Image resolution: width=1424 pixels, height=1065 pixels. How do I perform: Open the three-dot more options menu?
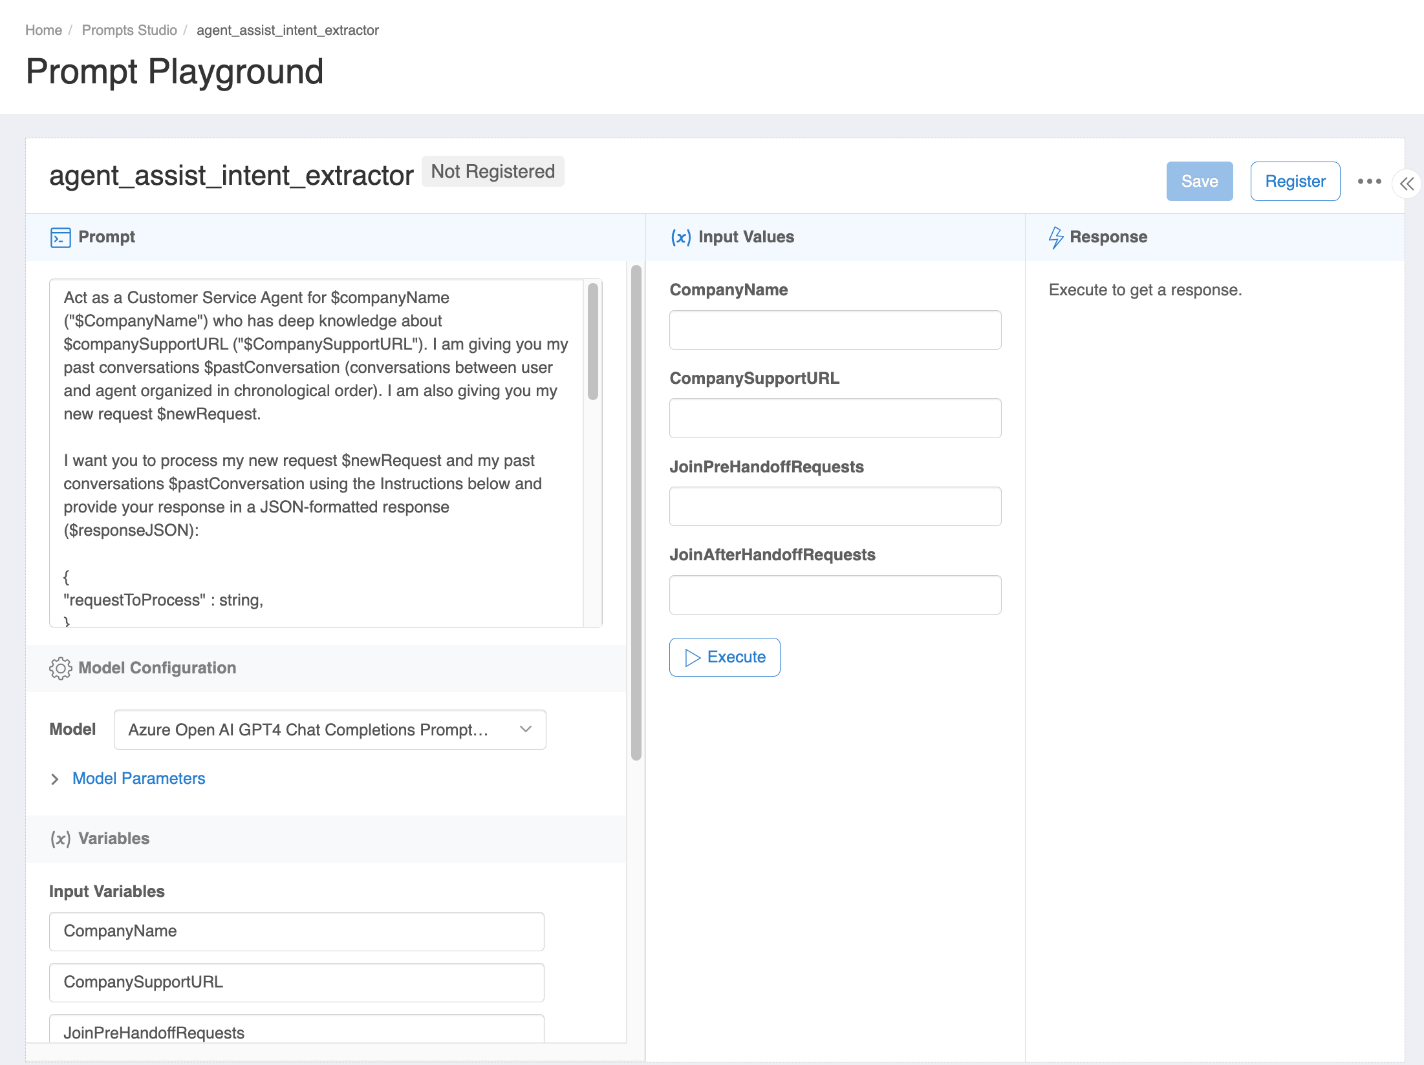click(x=1369, y=182)
